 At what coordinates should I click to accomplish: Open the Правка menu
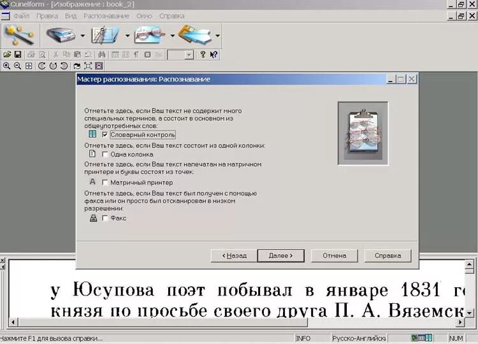click(x=47, y=16)
